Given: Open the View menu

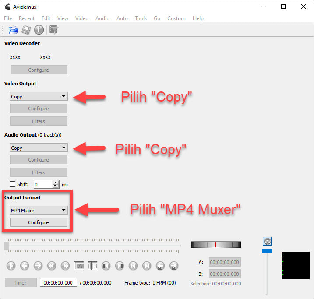Looking at the screenshot, I should (x=63, y=18).
